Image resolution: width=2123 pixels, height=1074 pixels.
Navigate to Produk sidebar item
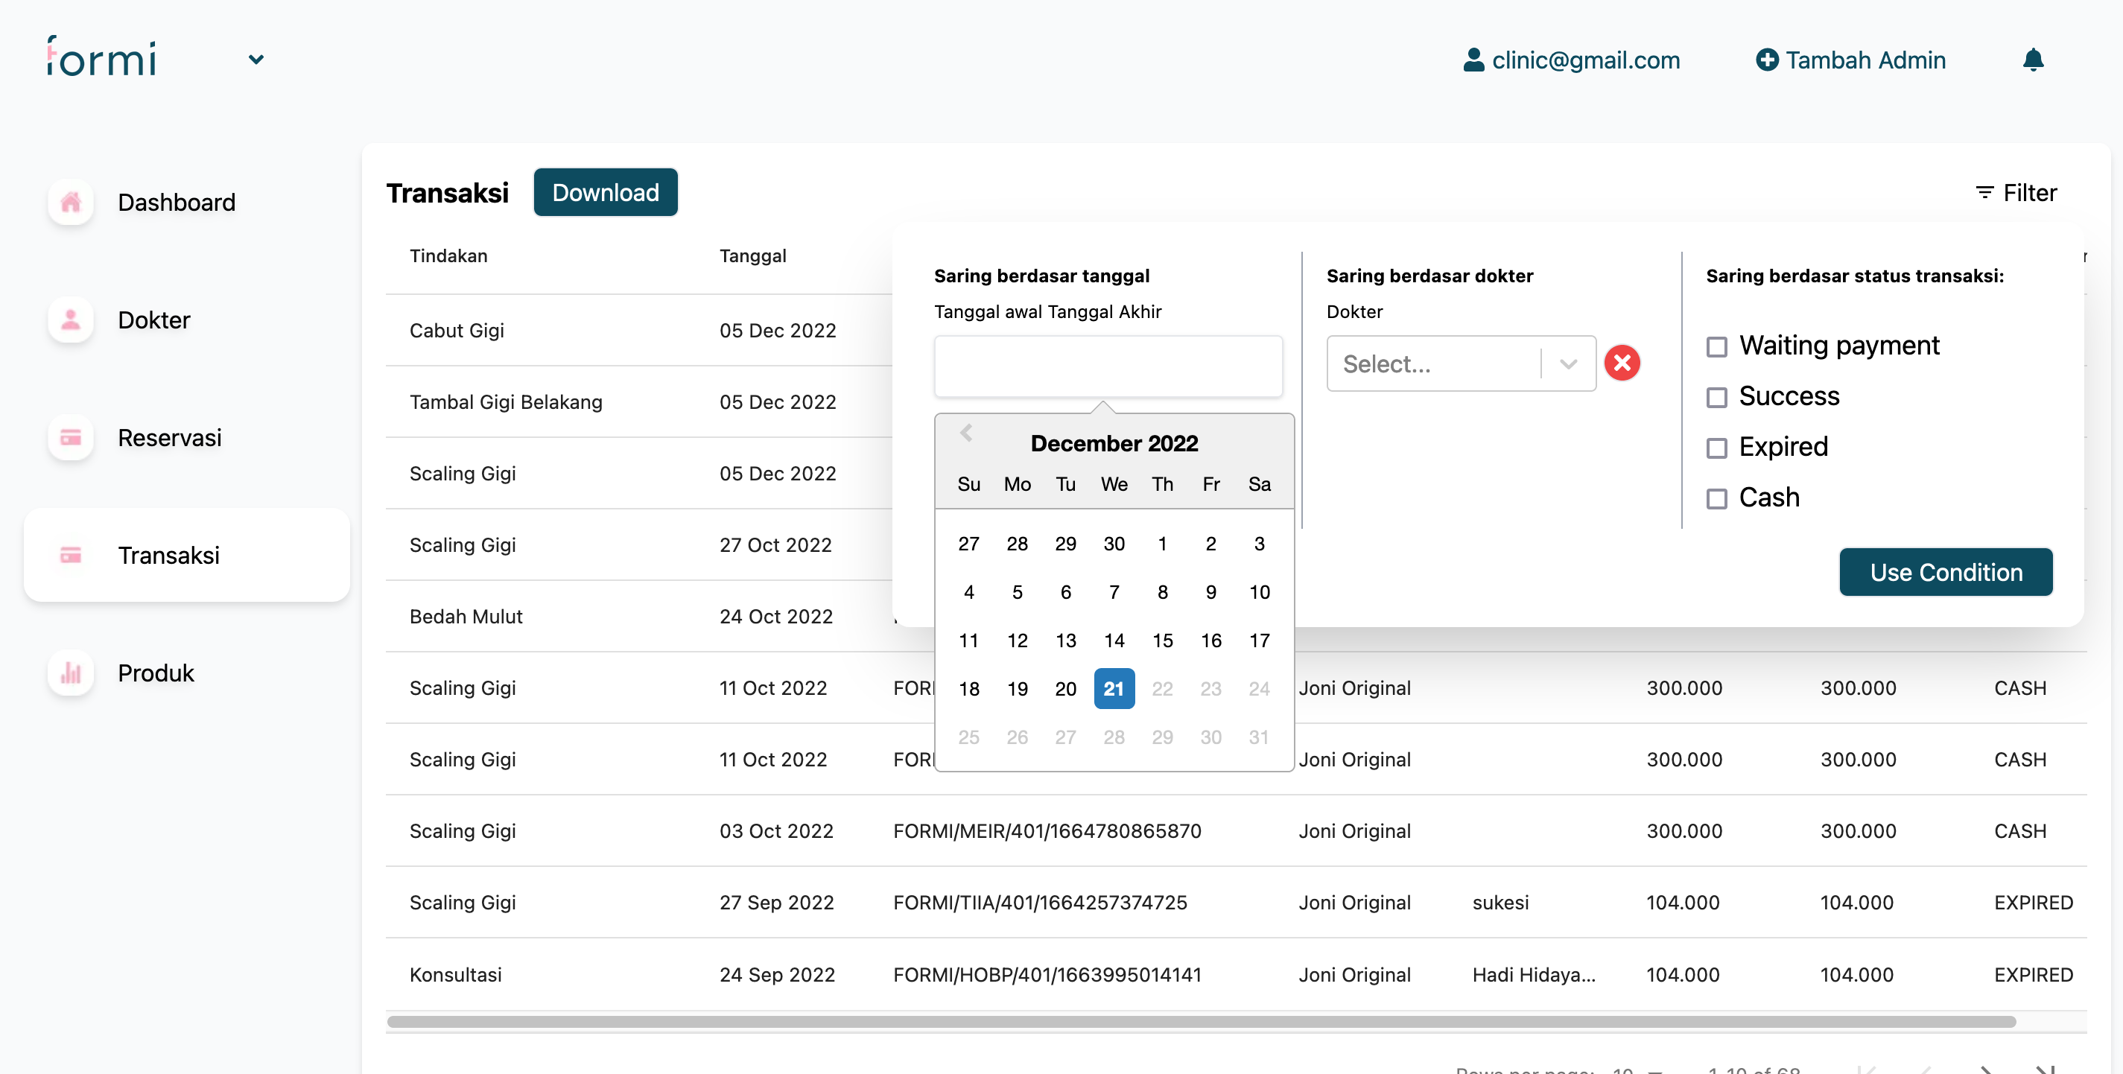pyautogui.click(x=156, y=673)
